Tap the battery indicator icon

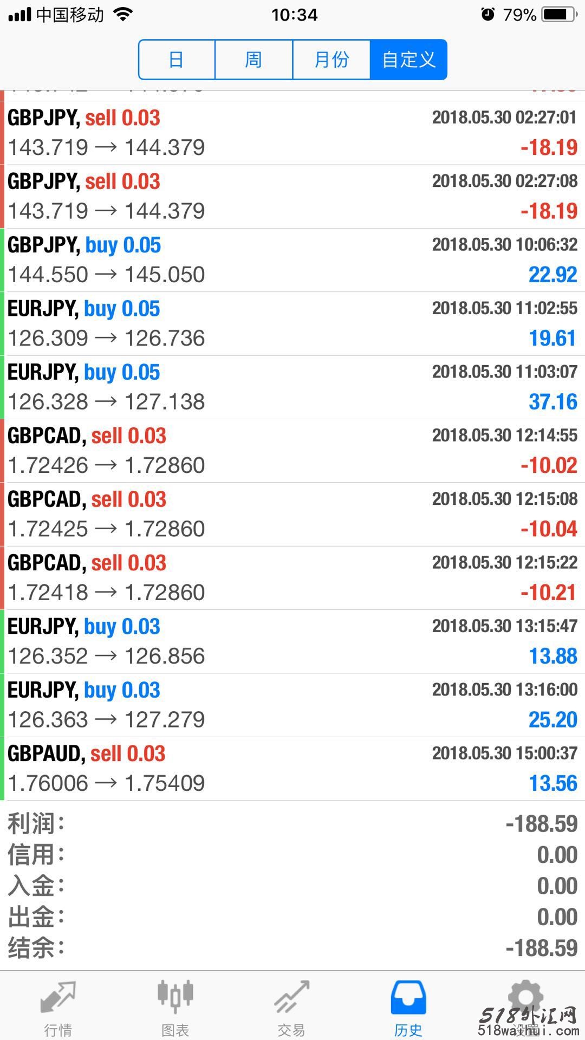(560, 15)
